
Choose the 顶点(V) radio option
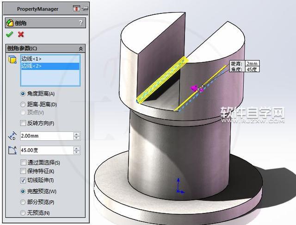[23, 112]
